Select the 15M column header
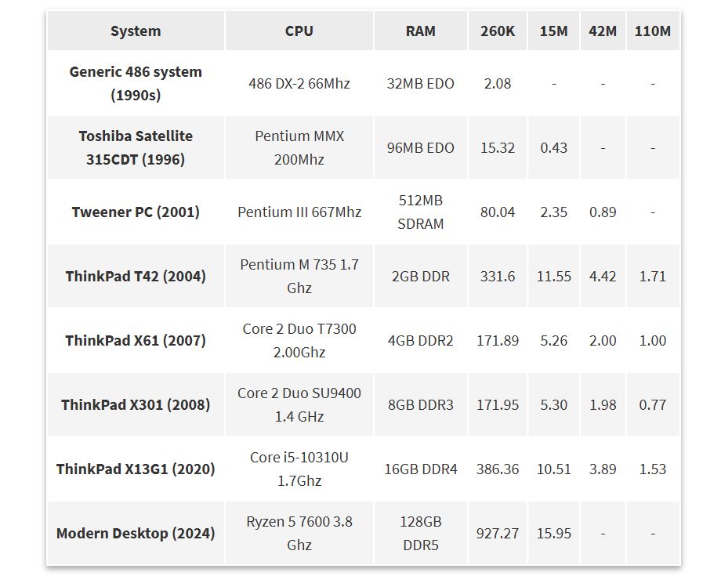 point(553,31)
